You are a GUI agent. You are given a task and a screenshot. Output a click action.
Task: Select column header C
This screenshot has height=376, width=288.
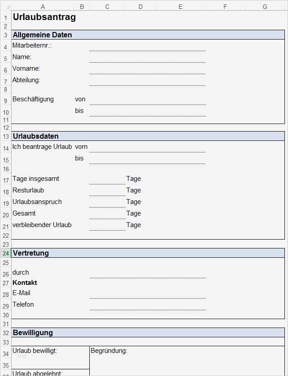(x=107, y=6)
